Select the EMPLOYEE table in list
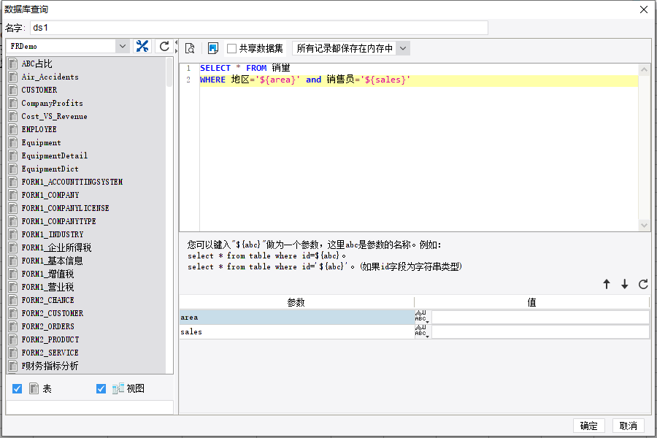This screenshot has width=657, height=438. click(39, 130)
